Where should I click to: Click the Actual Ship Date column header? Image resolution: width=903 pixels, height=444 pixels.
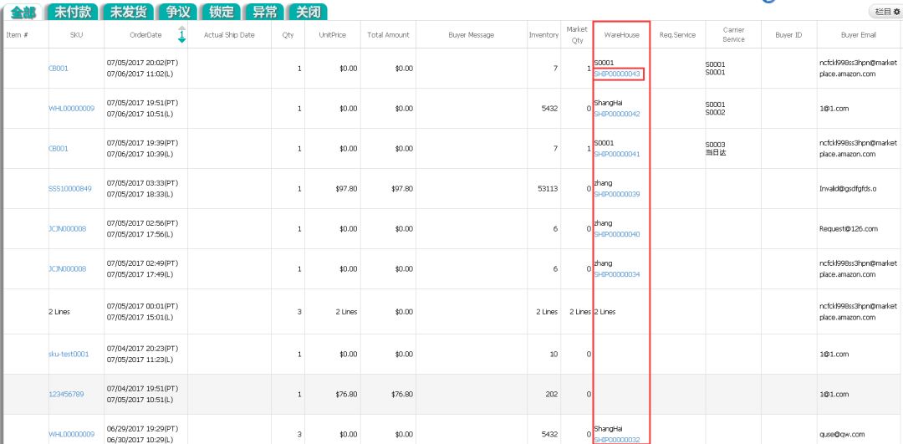tap(229, 34)
